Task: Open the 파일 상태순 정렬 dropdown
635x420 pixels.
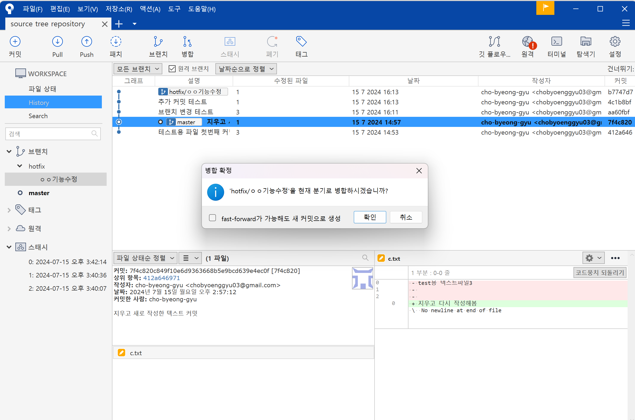Action: [x=145, y=258]
